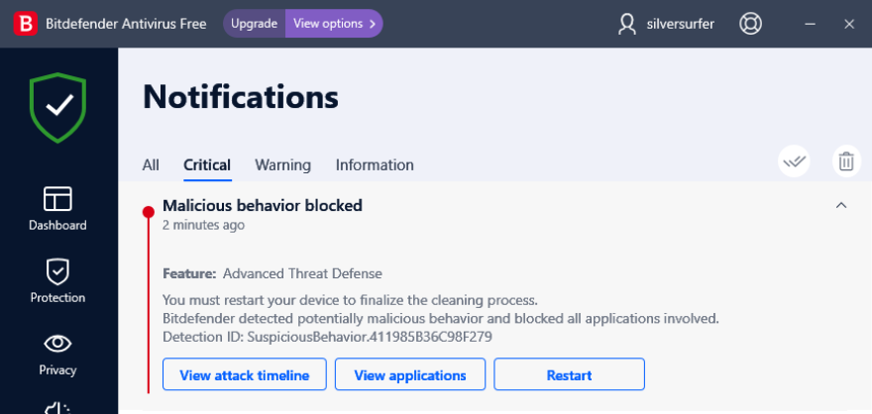Show the Information notifications tab
This screenshot has height=414, width=872.
pyautogui.click(x=375, y=165)
